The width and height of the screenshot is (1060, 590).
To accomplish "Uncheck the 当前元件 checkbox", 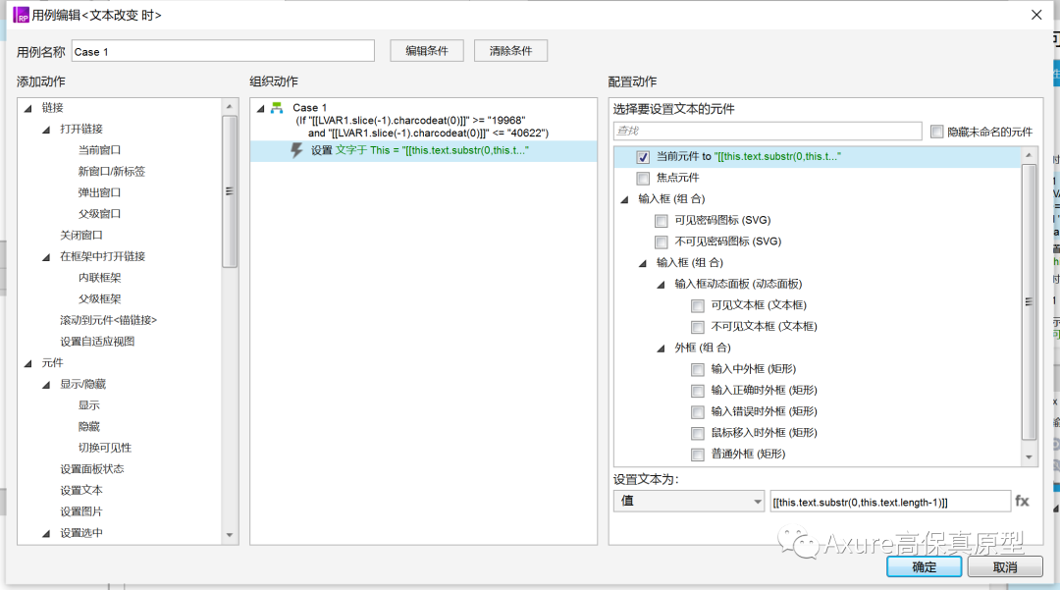I will coord(643,157).
